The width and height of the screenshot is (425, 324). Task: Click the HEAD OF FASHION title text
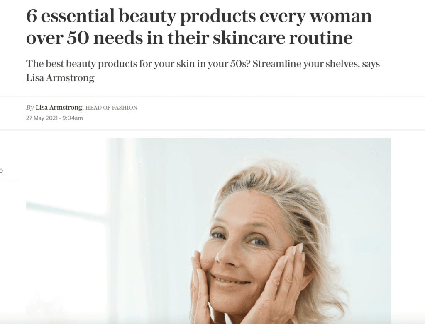click(x=111, y=108)
